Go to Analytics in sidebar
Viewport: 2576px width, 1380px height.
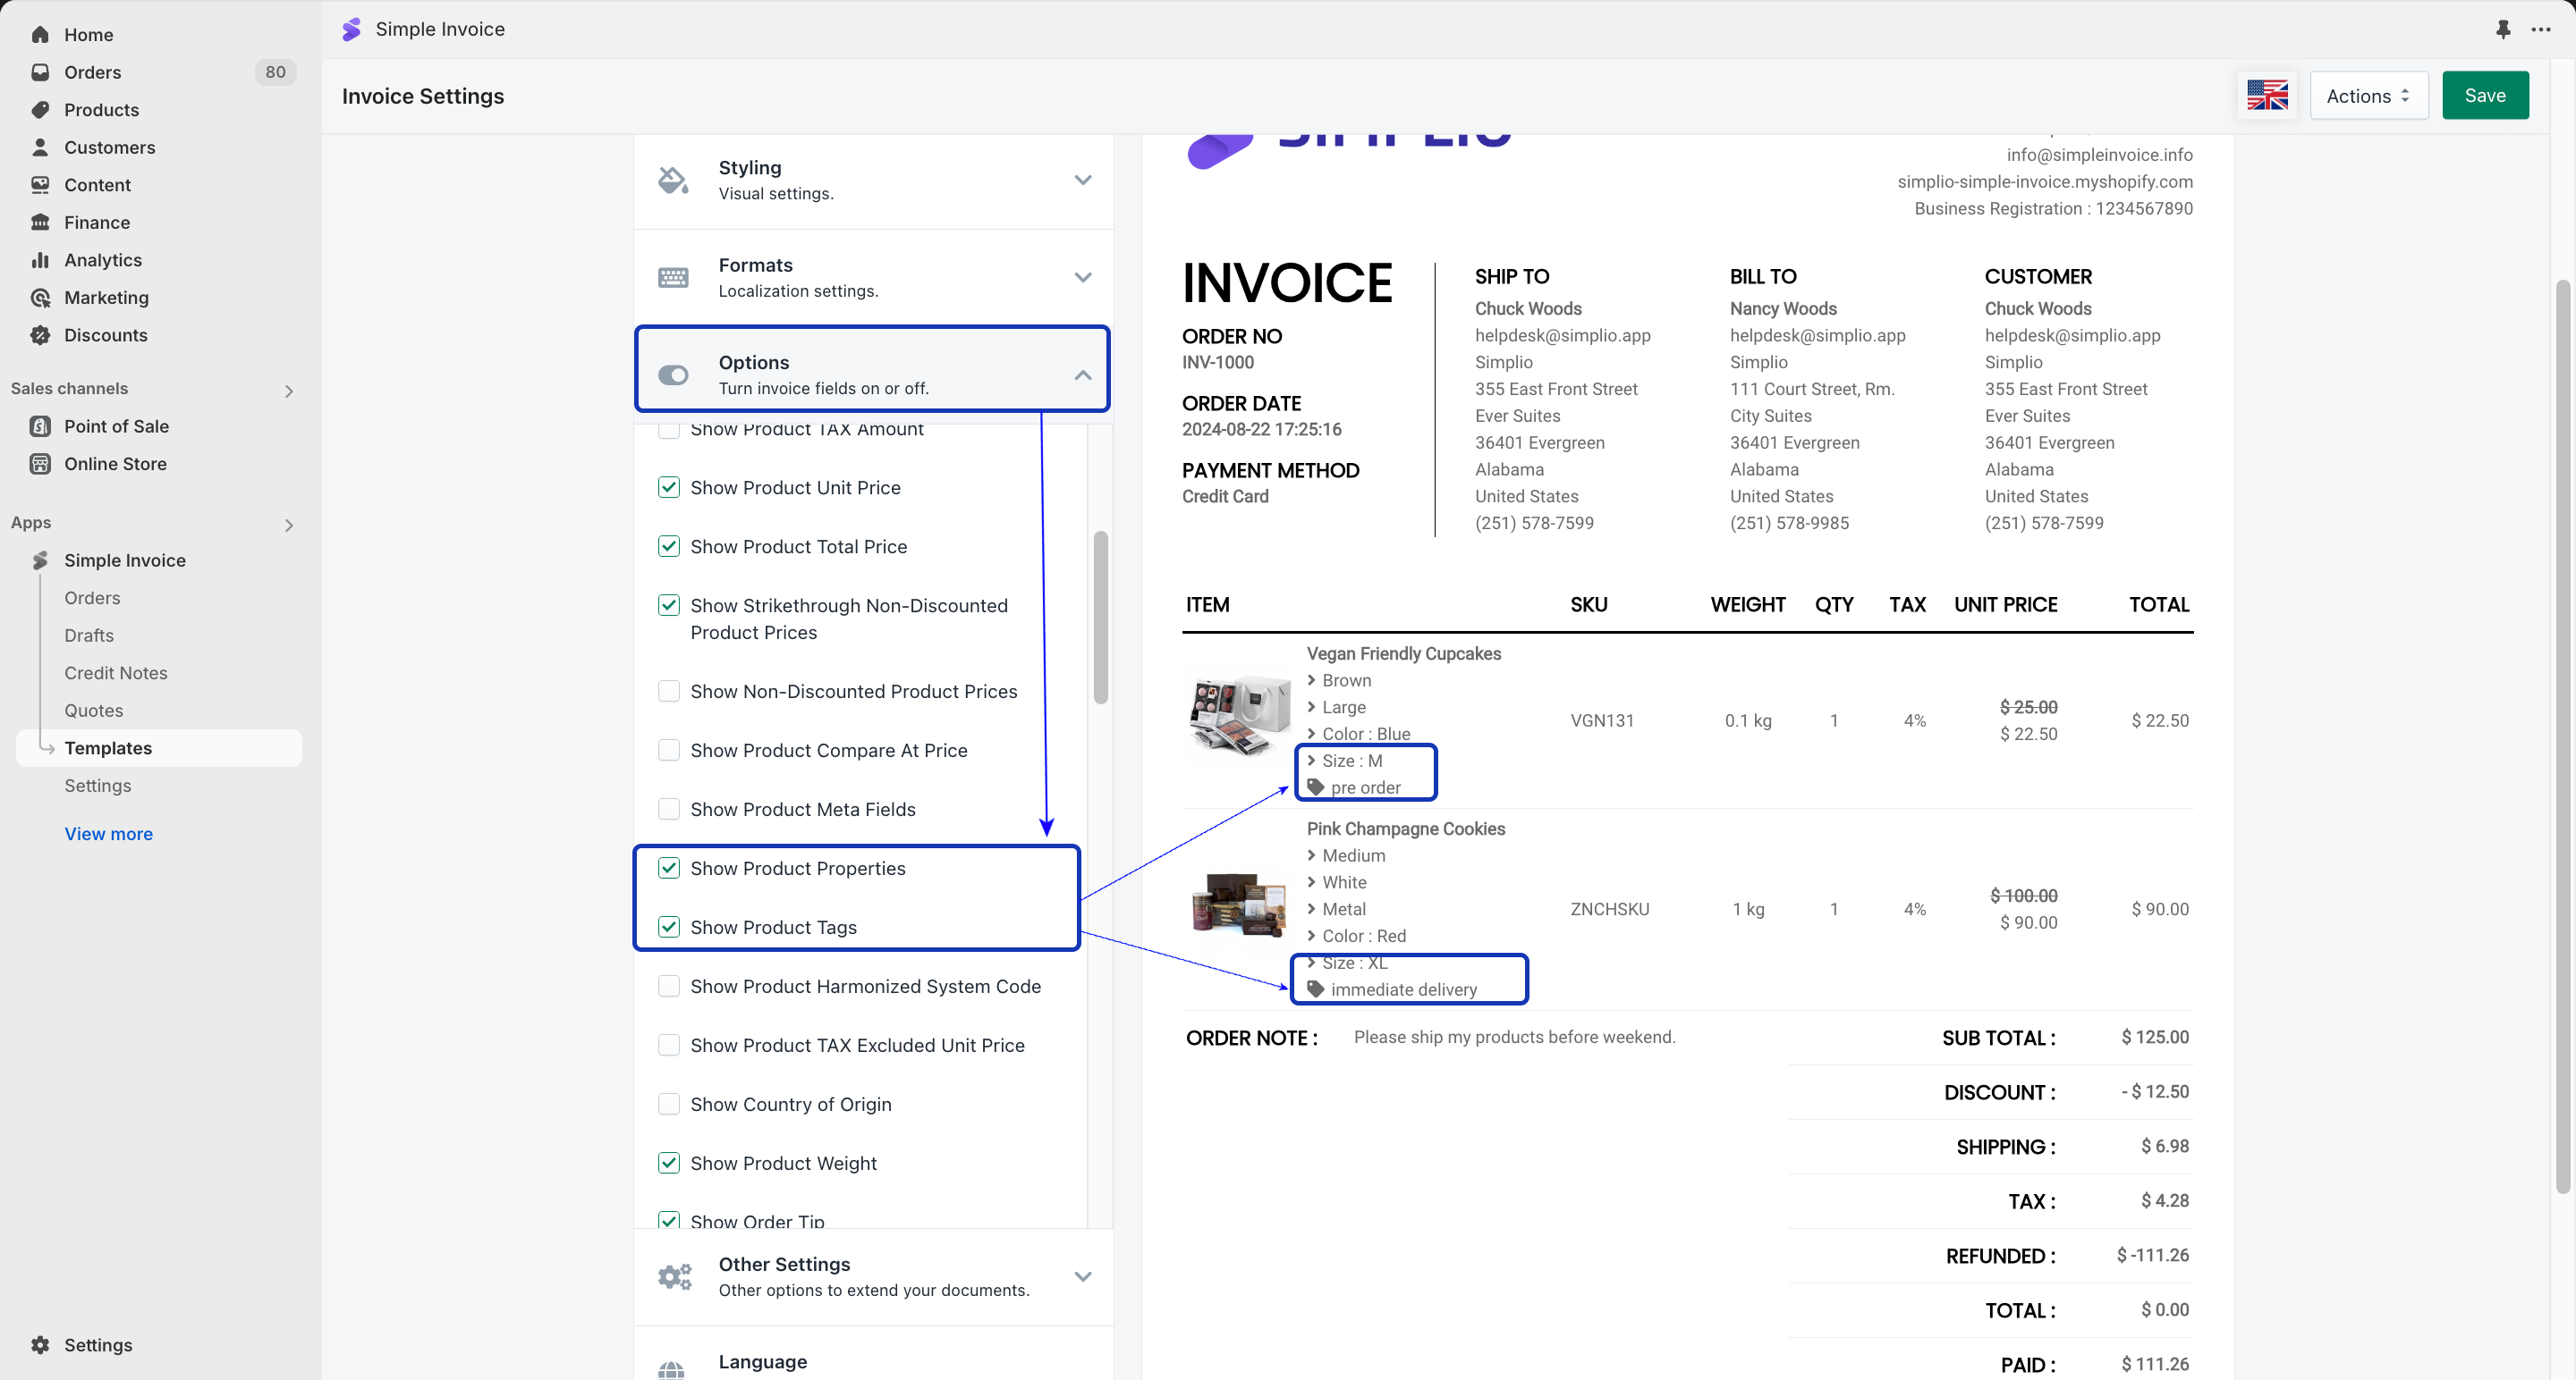103,260
